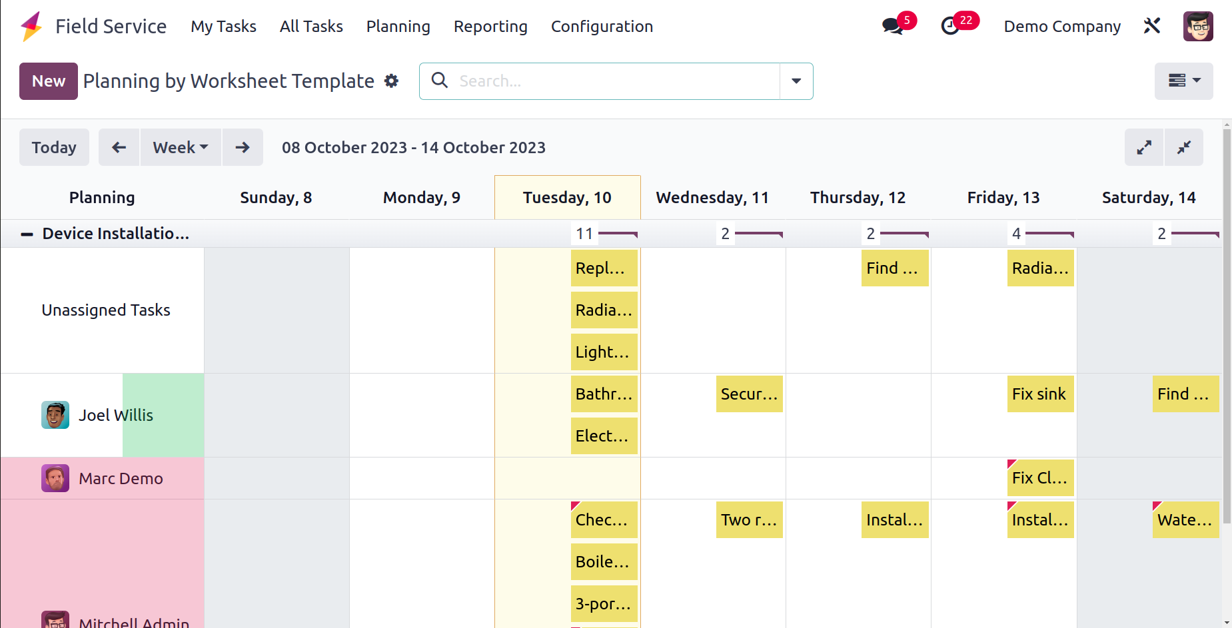
Task: Focus the Search input field
Action: (616, 81)
